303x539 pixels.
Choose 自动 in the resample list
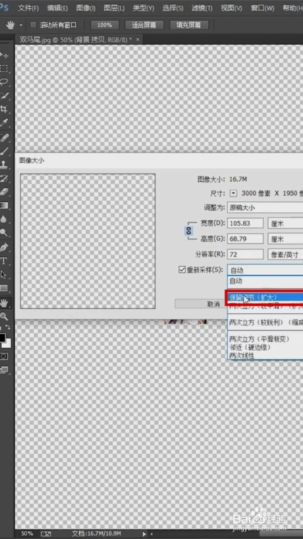(265, 280)
